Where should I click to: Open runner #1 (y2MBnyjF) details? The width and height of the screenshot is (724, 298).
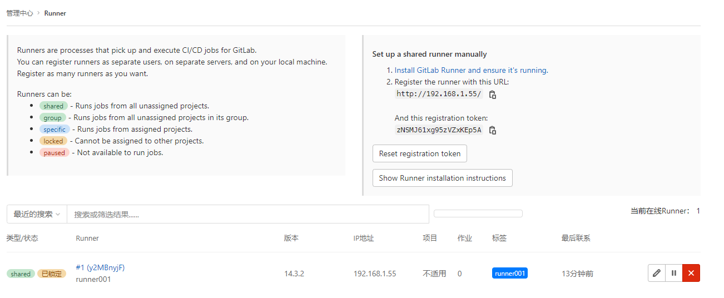tap(100, 267)
